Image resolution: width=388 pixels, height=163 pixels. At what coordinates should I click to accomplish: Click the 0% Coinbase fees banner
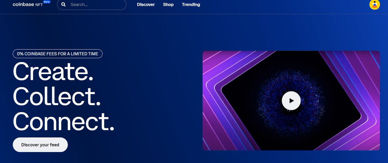point(58,54)
